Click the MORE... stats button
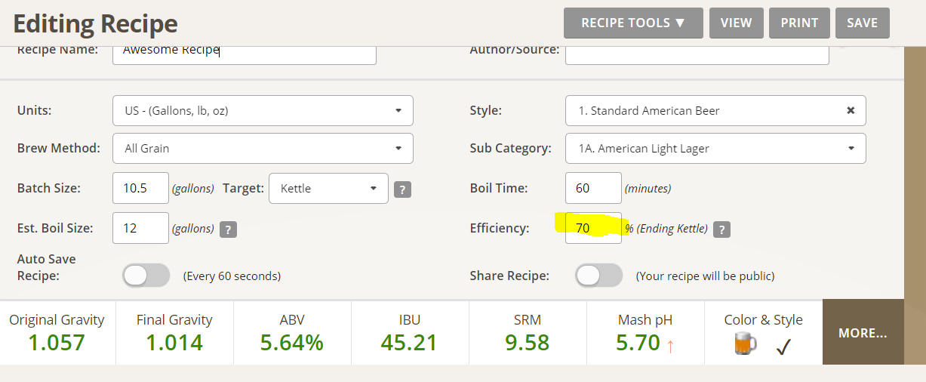Screen dimensions: 926x382 863,332
